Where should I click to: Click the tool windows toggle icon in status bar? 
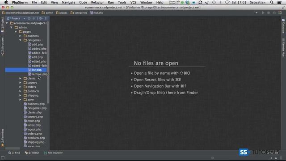pyautogui.click(x=3, y=158)
